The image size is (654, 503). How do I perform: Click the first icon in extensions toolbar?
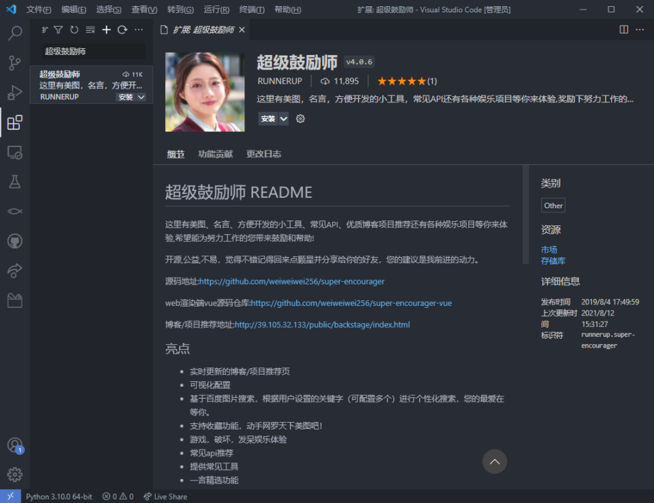point(45,30)
